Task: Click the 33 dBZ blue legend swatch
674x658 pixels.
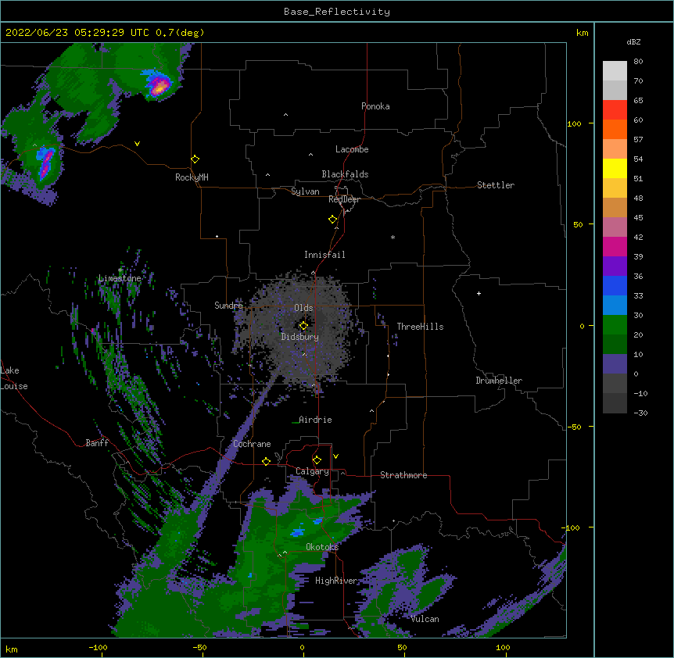Action: point(615,306)
